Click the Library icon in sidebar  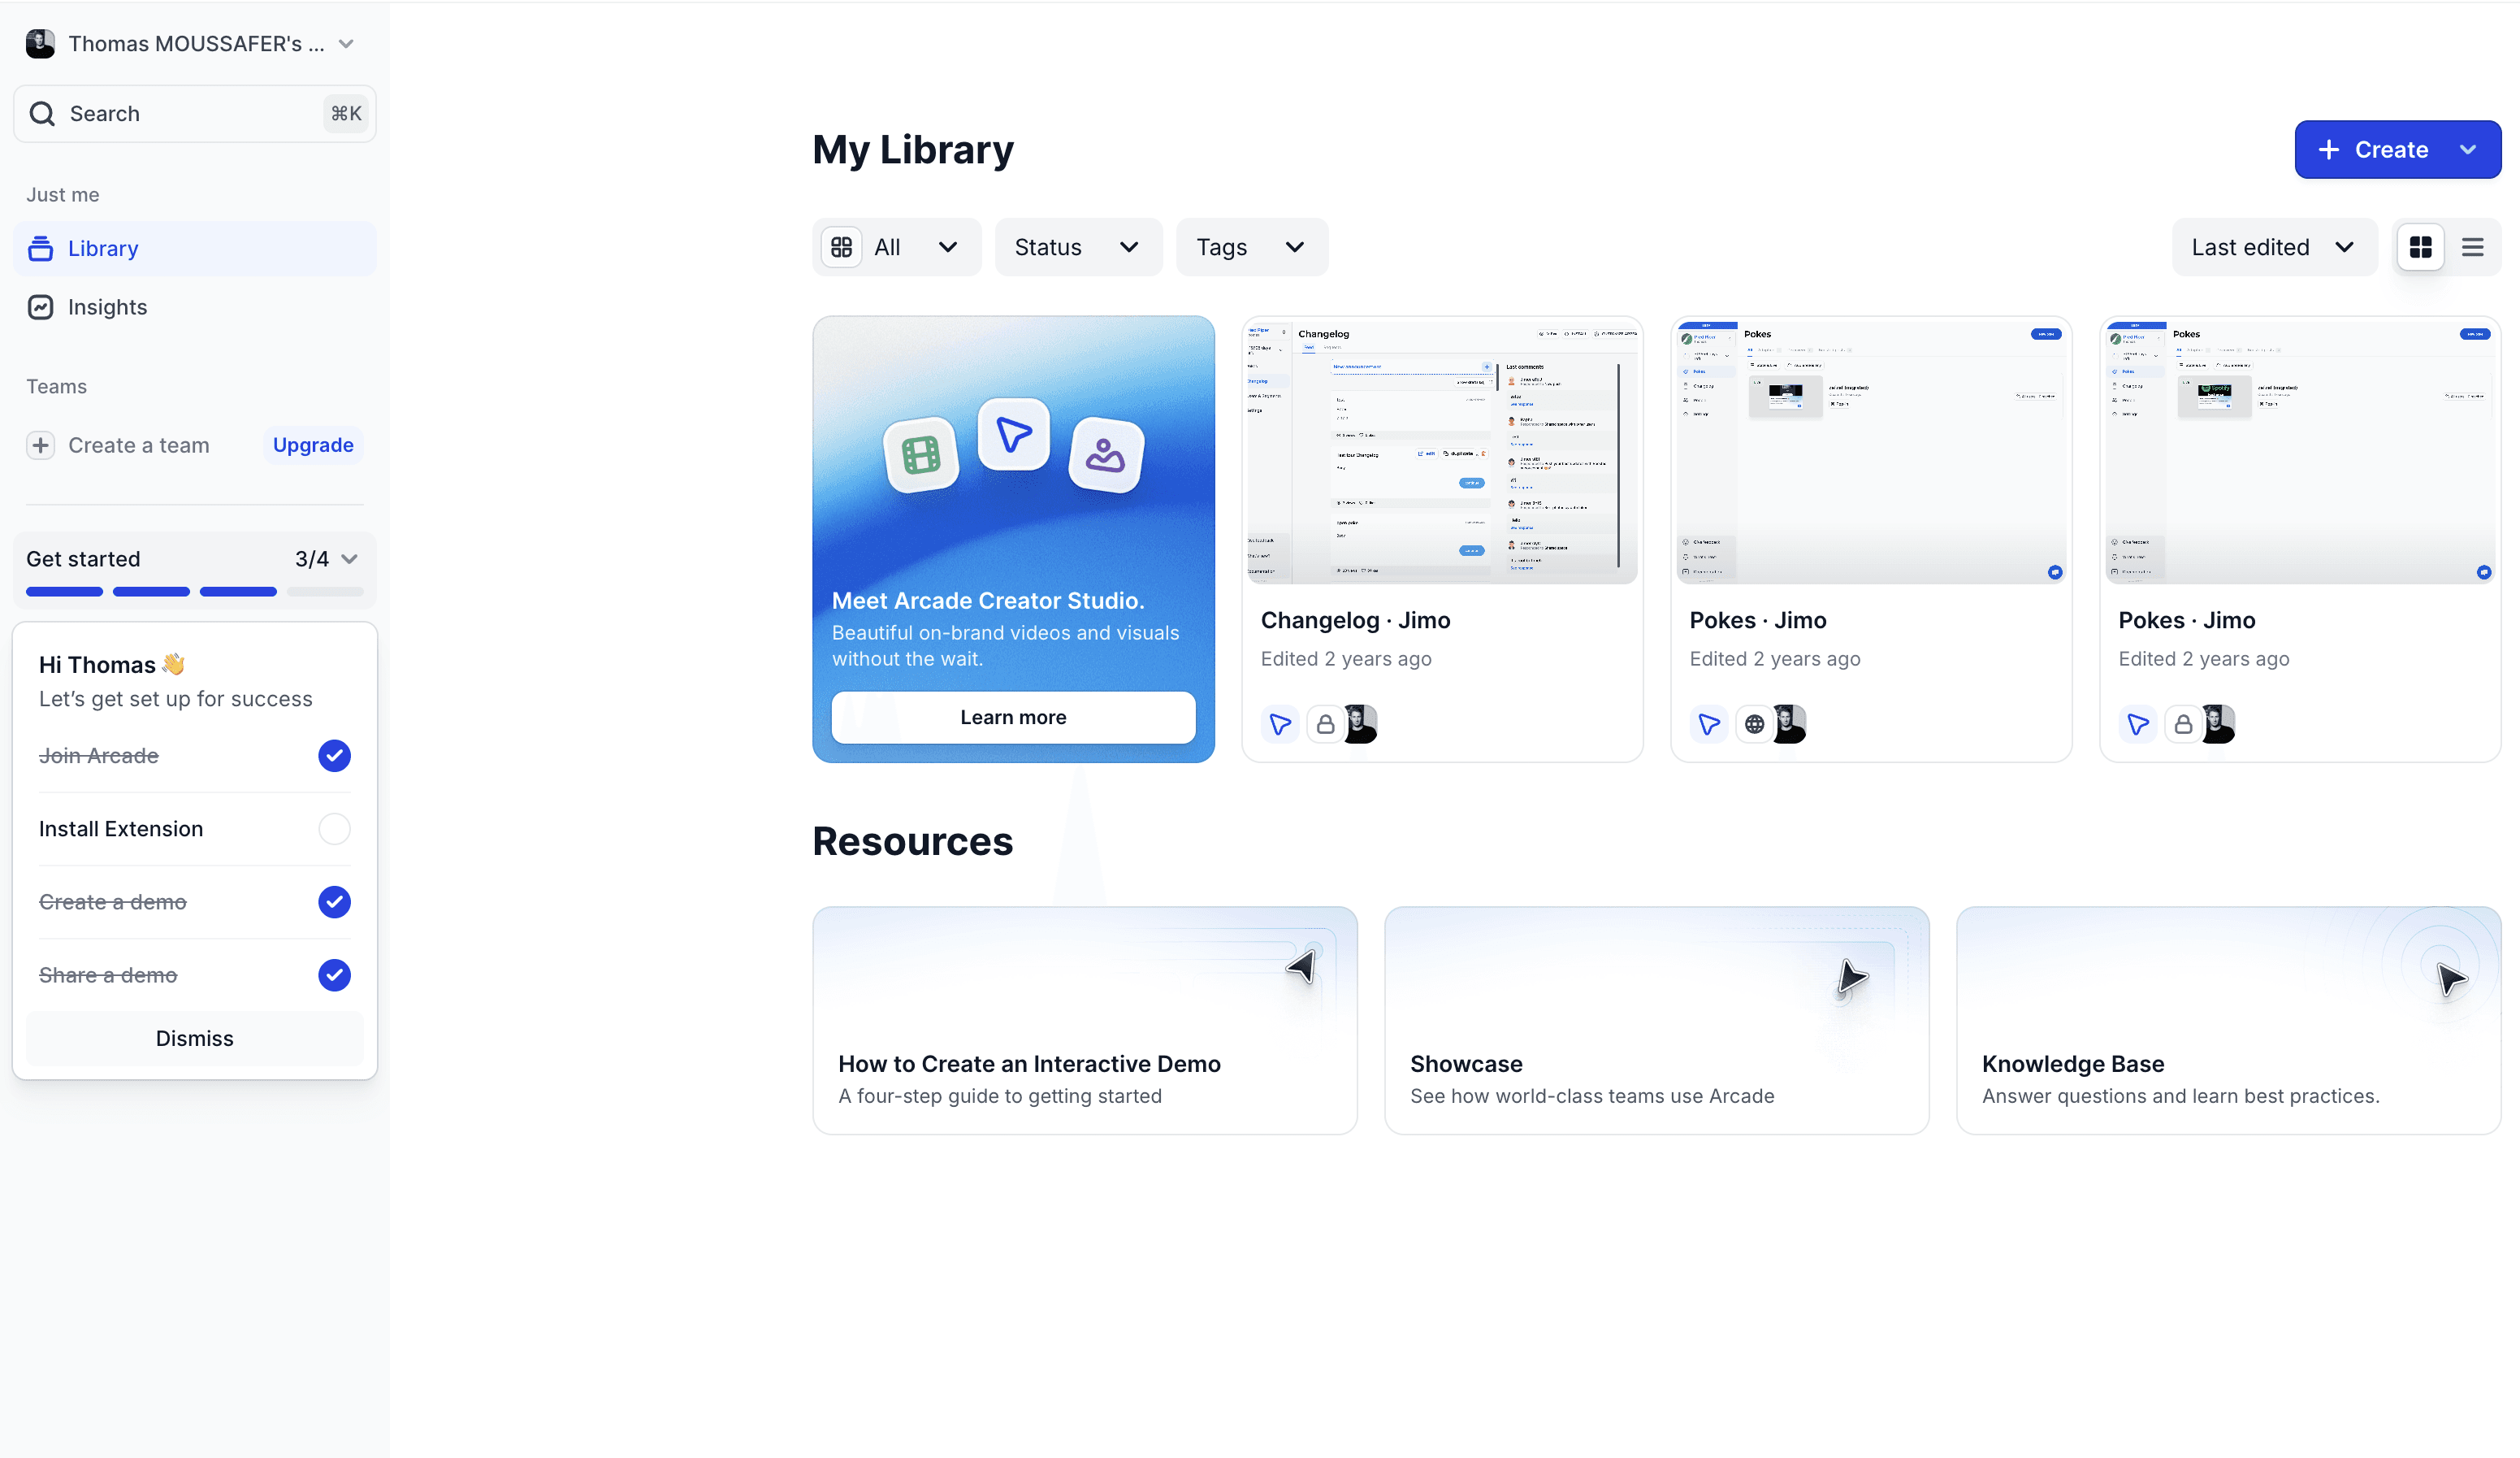pyautogui.click(x=40, y=248)
